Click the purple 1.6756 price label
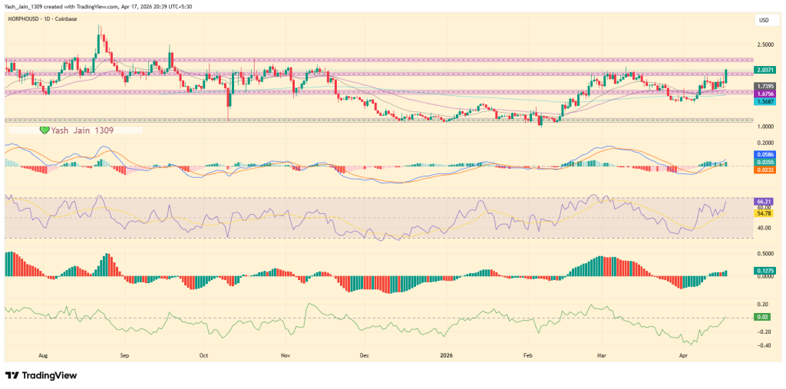The image size is (786, 389). 765,94
